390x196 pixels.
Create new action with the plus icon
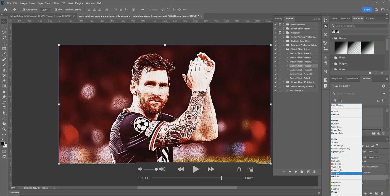[309, 172]
